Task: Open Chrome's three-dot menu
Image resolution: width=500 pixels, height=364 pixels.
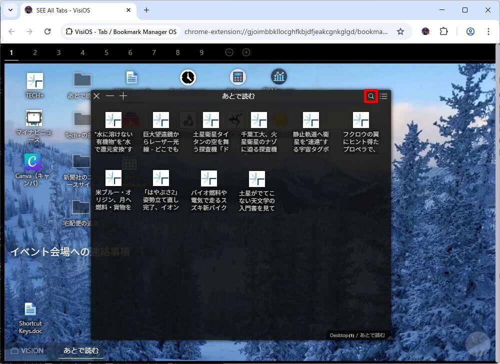Action: (488, 31)
